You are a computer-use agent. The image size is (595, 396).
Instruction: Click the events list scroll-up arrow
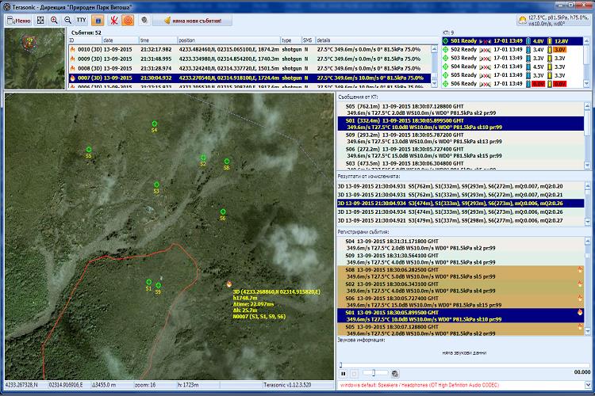click(x=435, y=49)
